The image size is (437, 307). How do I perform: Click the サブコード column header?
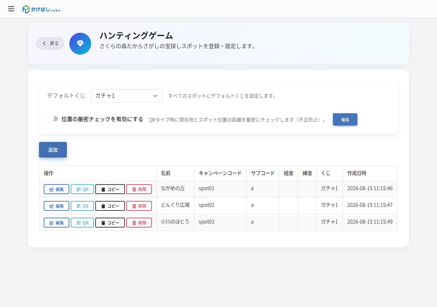click(263, 173)
